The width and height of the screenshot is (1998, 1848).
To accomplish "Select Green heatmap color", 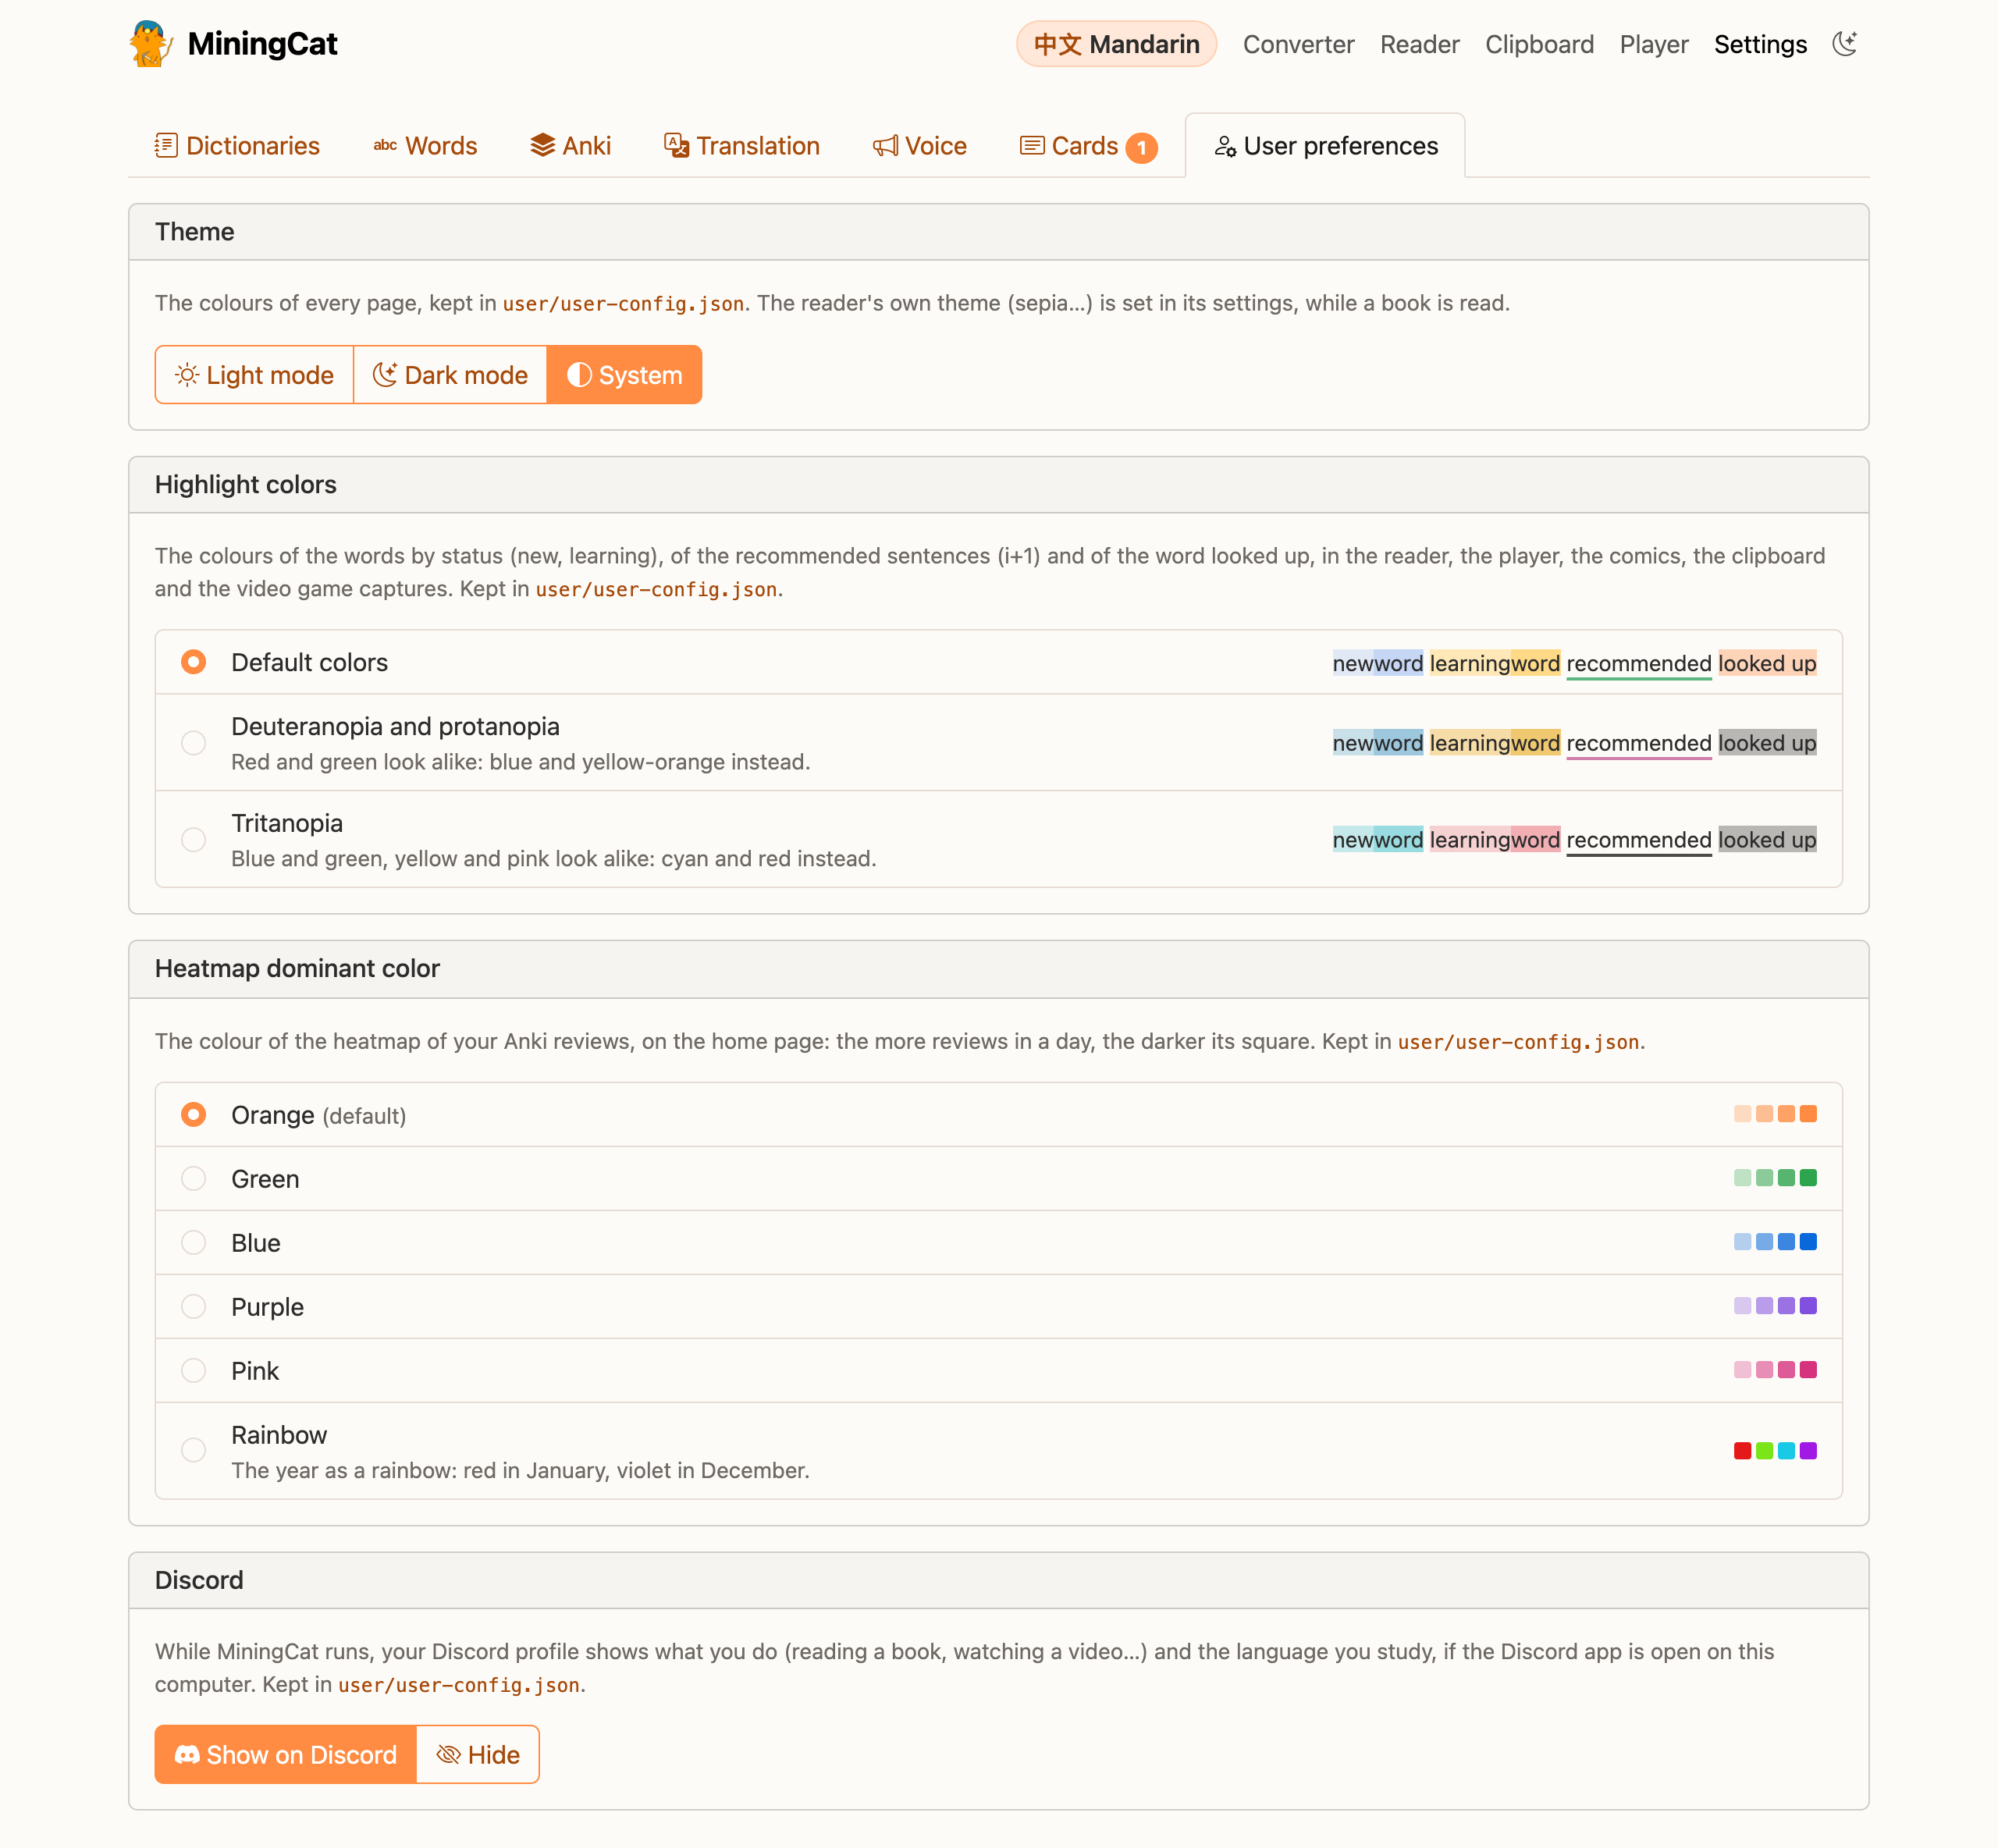I will pyautogui.click(x=999, y=1179).
